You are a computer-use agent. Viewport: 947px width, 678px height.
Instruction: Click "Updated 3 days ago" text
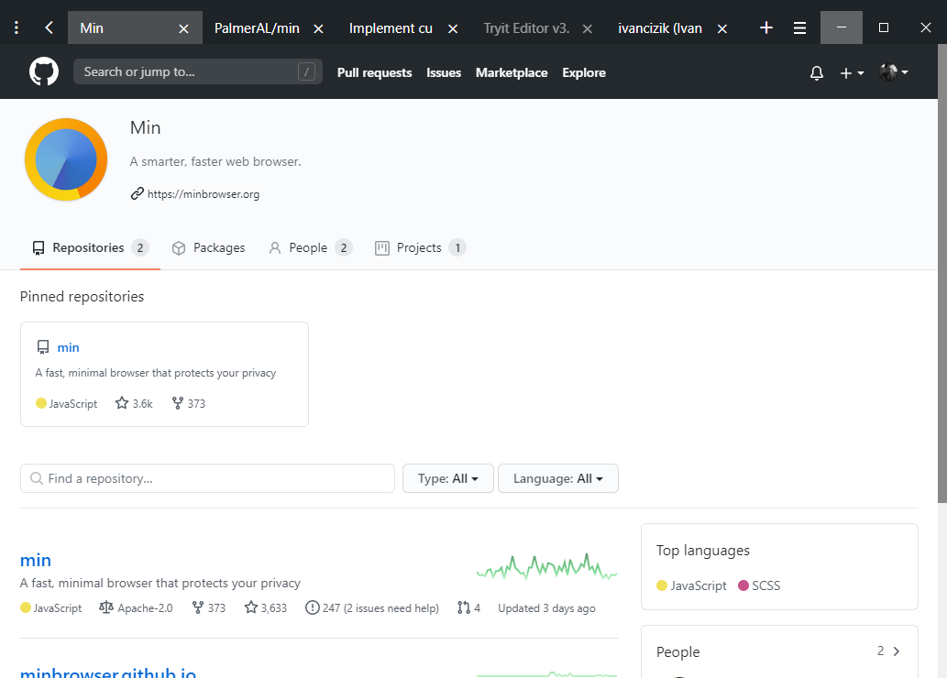pos(546,608)
